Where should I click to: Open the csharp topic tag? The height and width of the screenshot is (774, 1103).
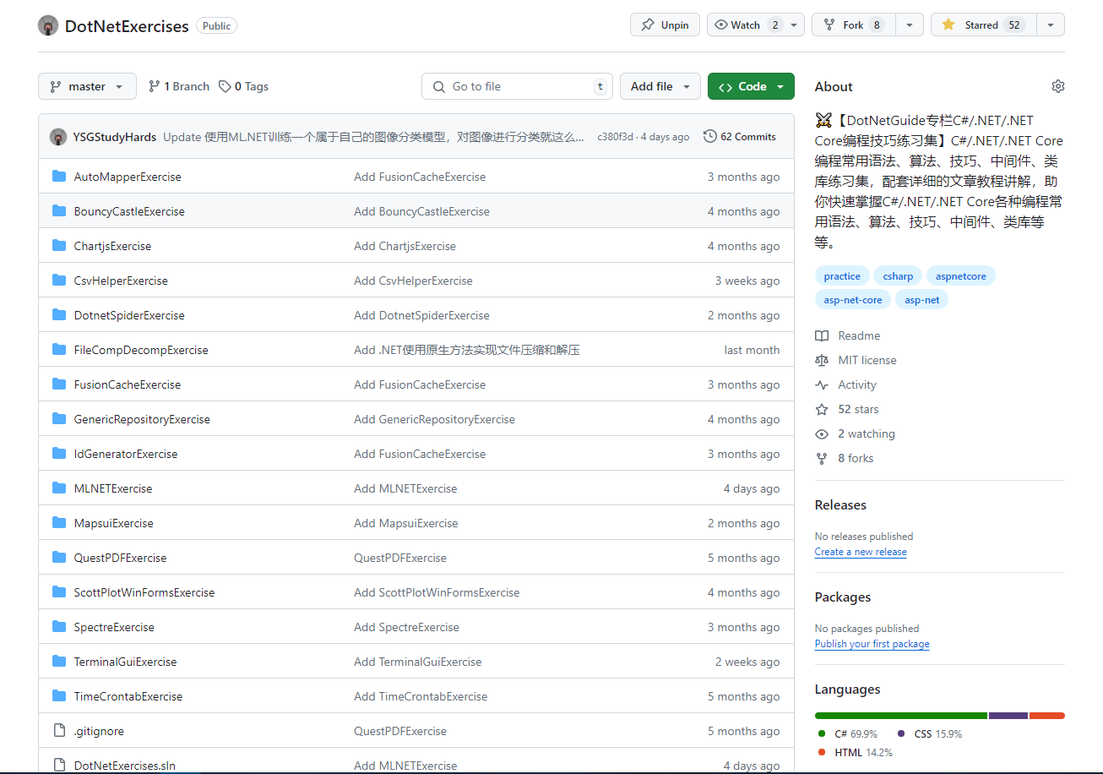click(x=897, y=275)
